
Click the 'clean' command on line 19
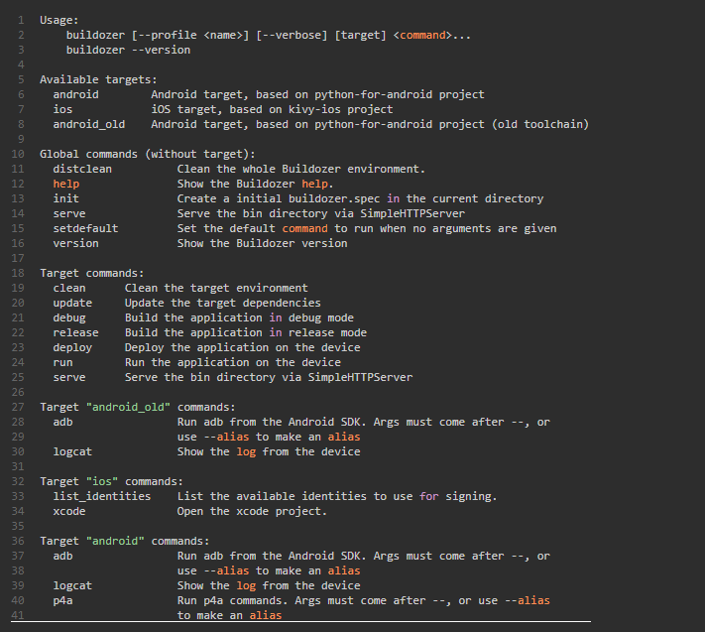(x=69, y=288)
